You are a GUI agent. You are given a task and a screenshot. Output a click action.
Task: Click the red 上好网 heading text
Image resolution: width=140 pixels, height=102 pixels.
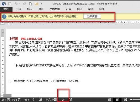[14, 39]
